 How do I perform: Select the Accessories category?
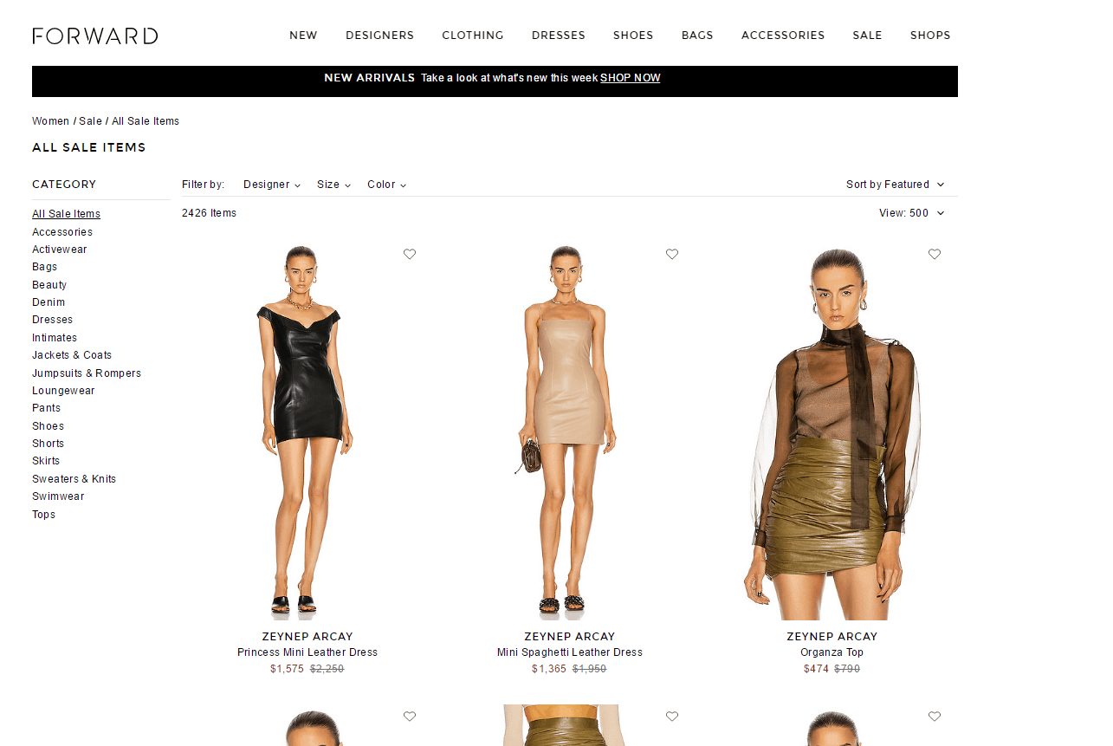[x=62, y=232]
